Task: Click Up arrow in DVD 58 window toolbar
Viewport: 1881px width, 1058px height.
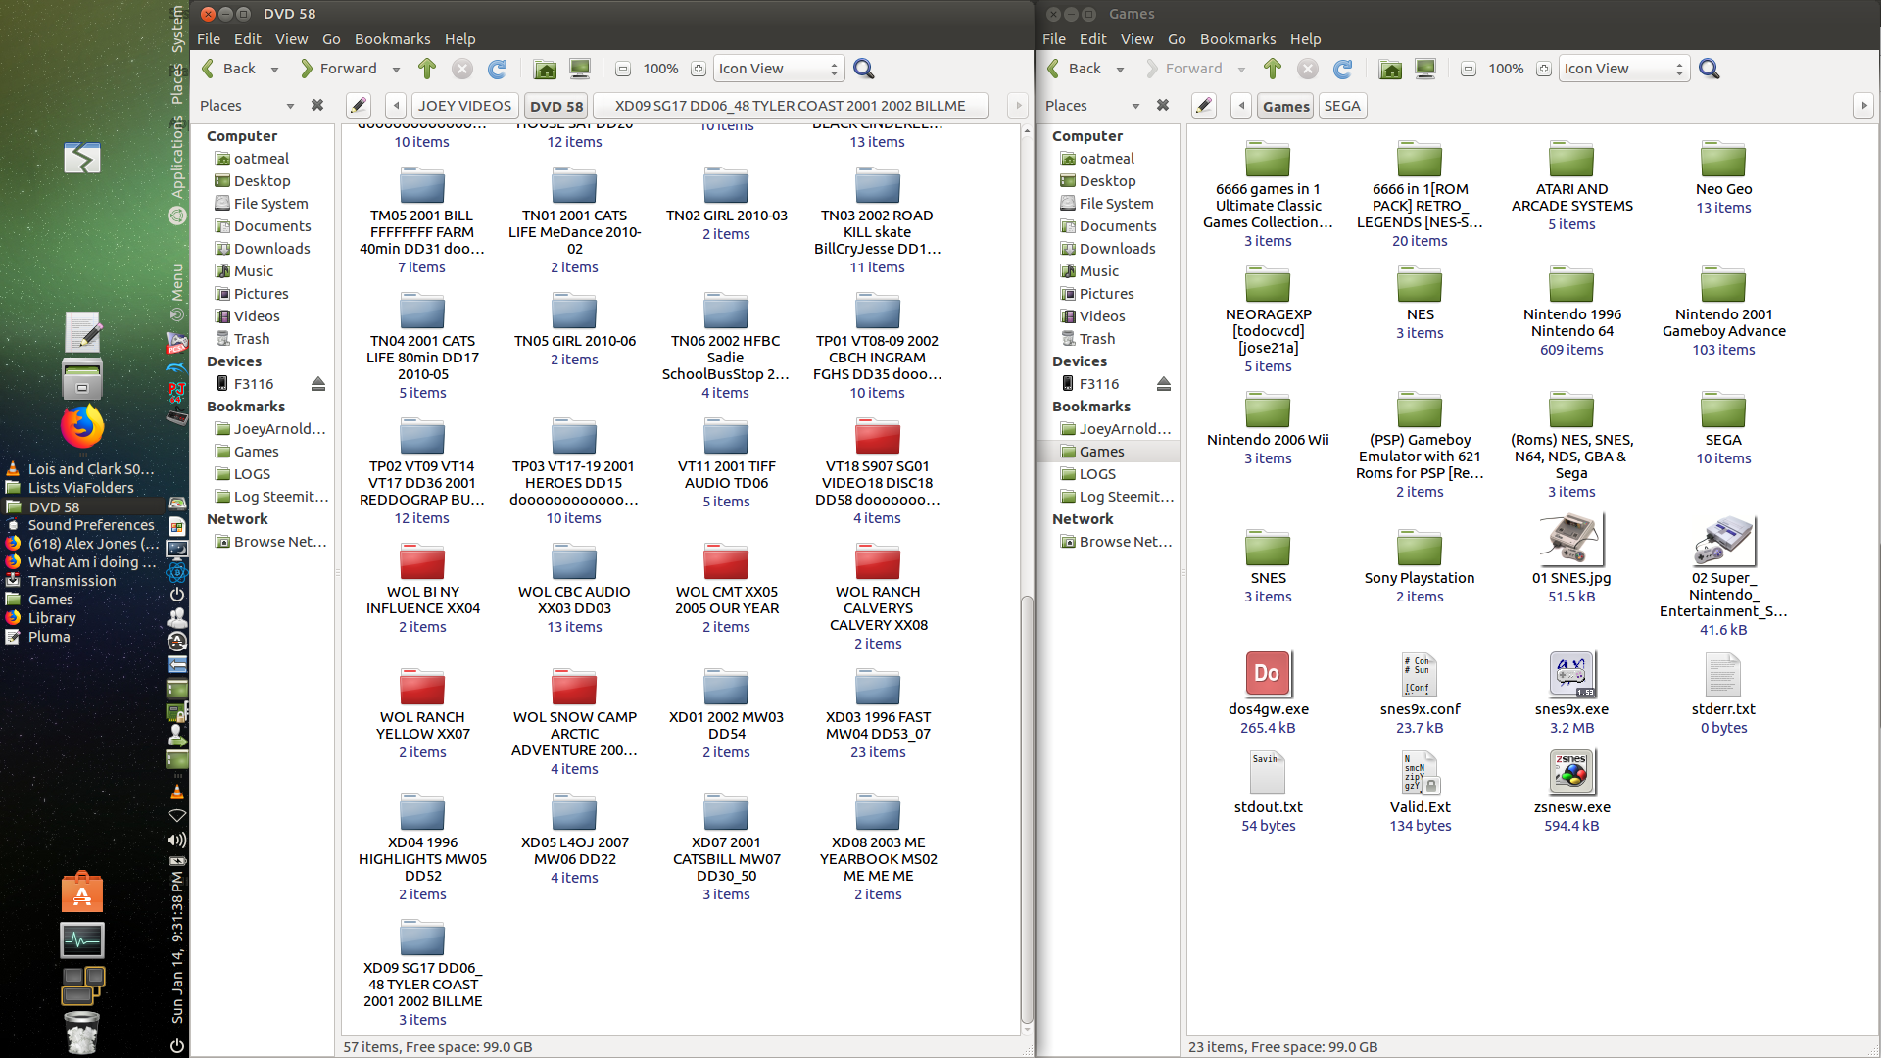Action: pos(426,69)
